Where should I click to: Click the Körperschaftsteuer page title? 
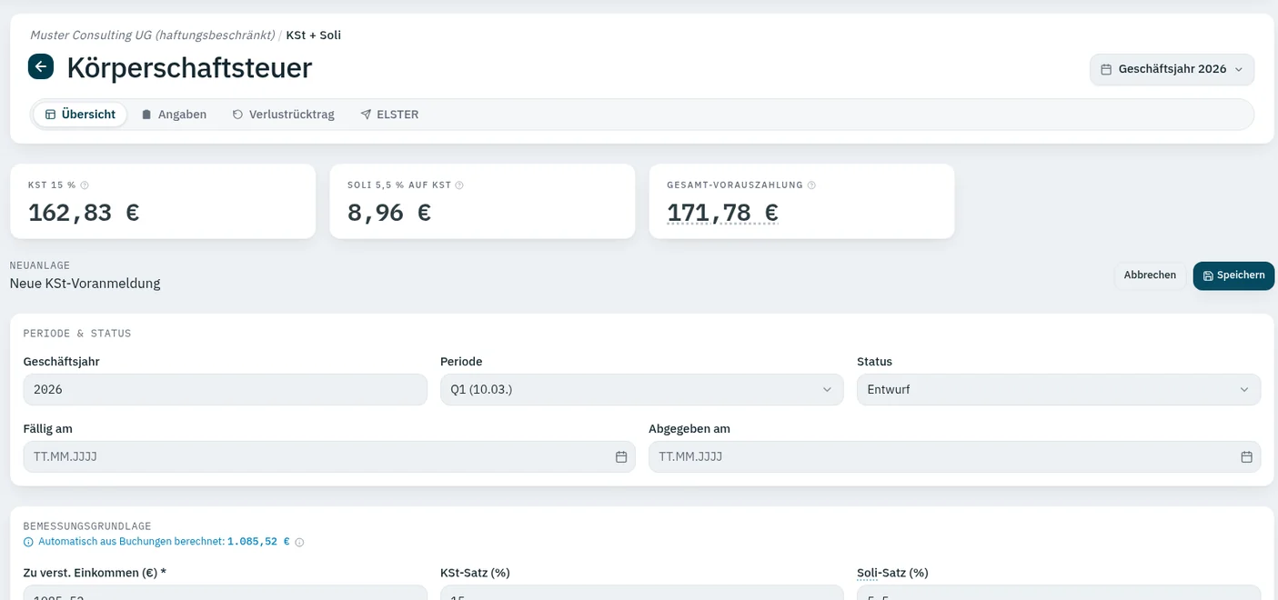click(189, 67)
